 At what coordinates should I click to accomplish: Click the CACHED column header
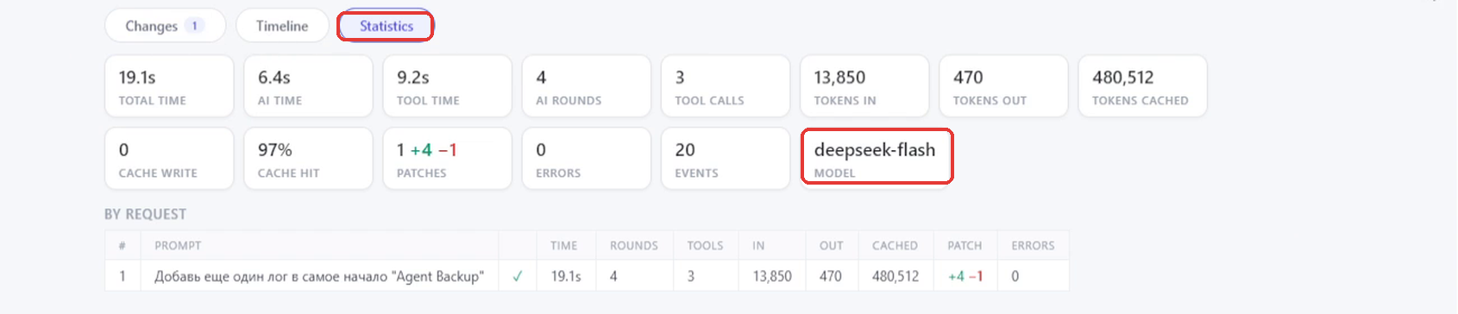click(x=896, y=246)
